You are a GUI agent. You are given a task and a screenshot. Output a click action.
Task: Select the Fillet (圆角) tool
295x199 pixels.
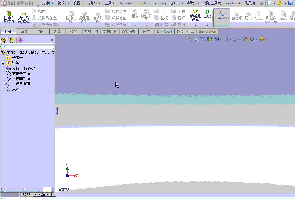[x=135, y=14]
